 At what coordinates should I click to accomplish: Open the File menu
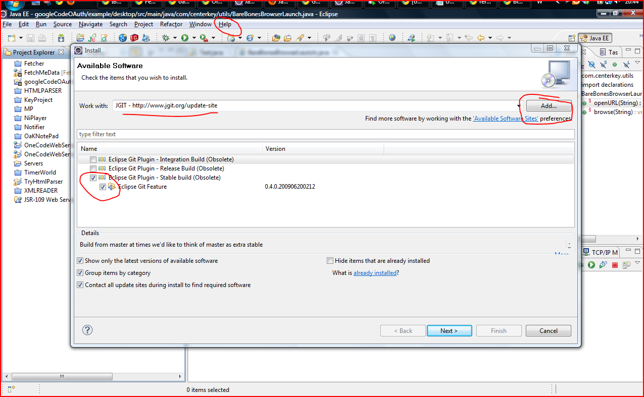pyautogui.click(x=7, y=24)
